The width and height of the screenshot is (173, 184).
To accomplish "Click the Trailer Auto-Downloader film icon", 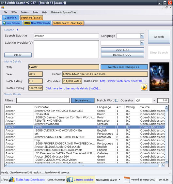I will pyautogui.click(x=12, y=179).
